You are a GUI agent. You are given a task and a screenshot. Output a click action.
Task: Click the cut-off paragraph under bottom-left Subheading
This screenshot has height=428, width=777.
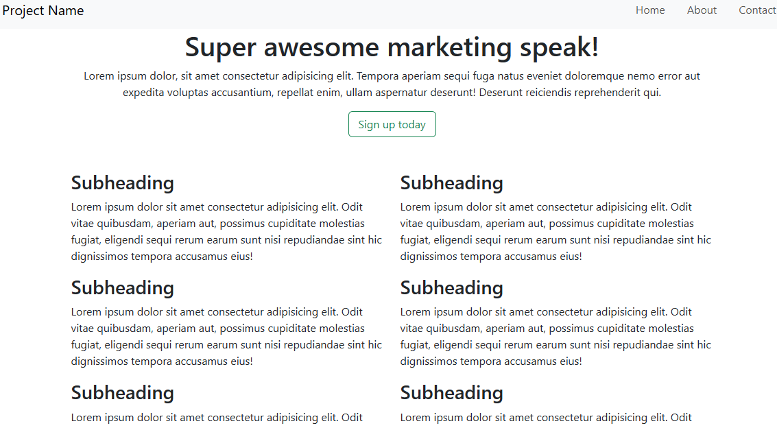point(217,417)
